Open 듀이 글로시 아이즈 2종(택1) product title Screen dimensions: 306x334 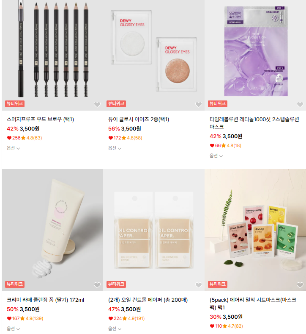[139, 119]
